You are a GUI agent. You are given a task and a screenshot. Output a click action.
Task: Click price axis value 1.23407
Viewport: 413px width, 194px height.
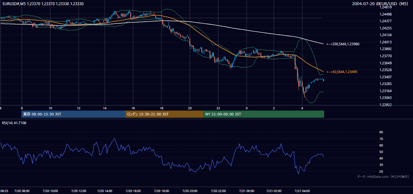pyautogui.click(x=386, y=77)
